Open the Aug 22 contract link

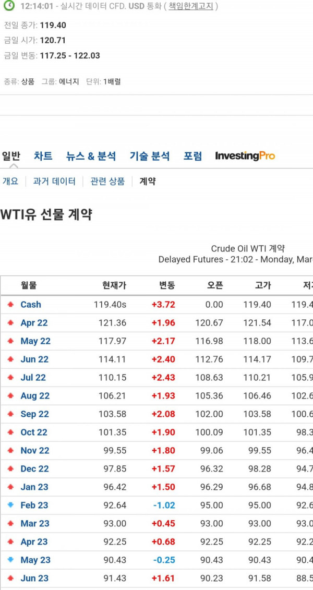pyautogui.click(x=35, y=396)
